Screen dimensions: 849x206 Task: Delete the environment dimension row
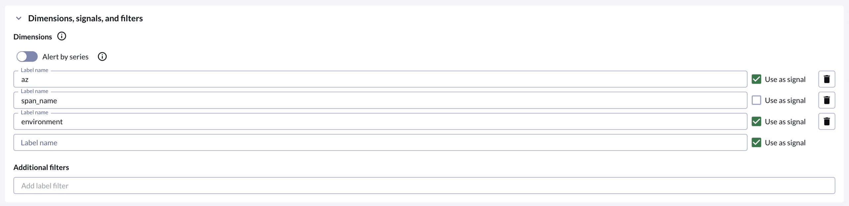826,121
